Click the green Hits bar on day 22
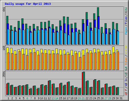The image size is (129, 101). (x=87, y=16)
